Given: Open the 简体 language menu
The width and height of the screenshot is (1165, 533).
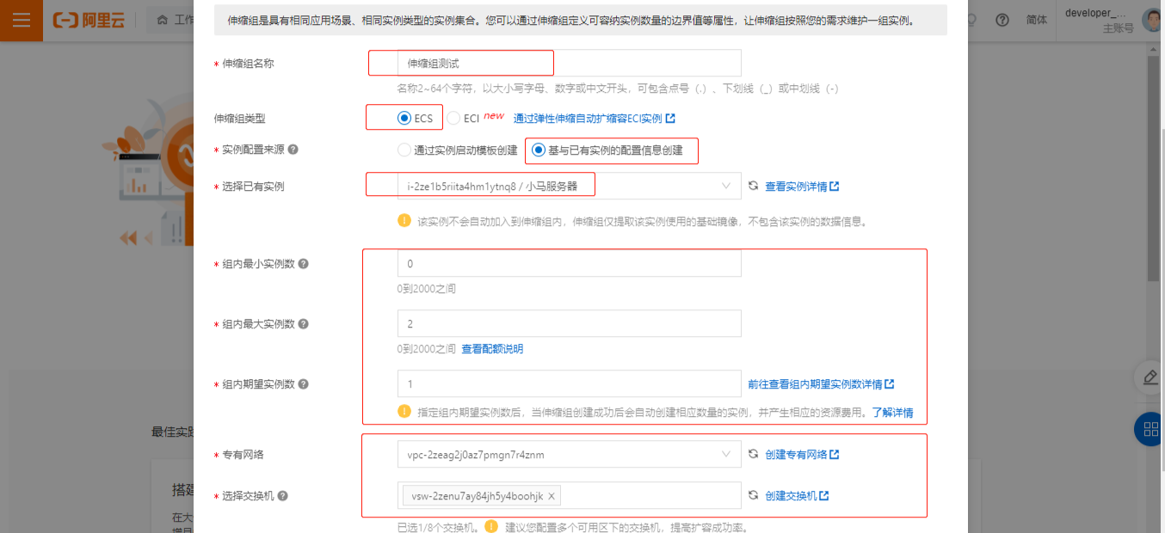Looking at the screenshot, I should coord(1037,20).
